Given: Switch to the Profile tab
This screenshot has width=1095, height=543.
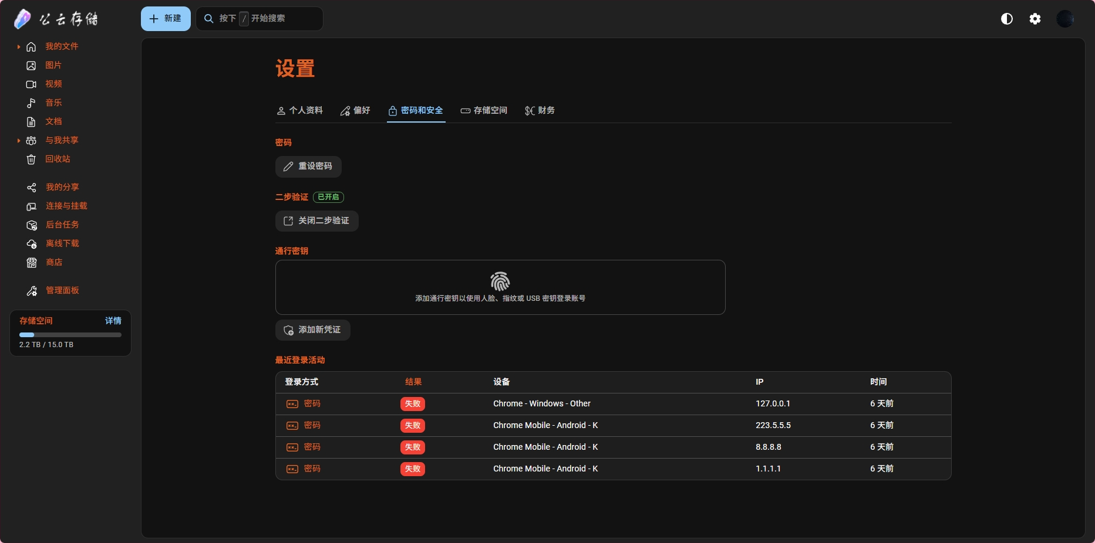Looking at the screenshot, I should click(299, 110).
